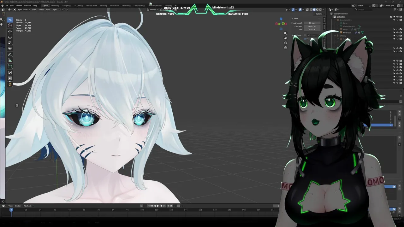This screenshot has height=227, width=404.
Task: Switch perspective/orthographic grid icon
Action: pos(285,47)
